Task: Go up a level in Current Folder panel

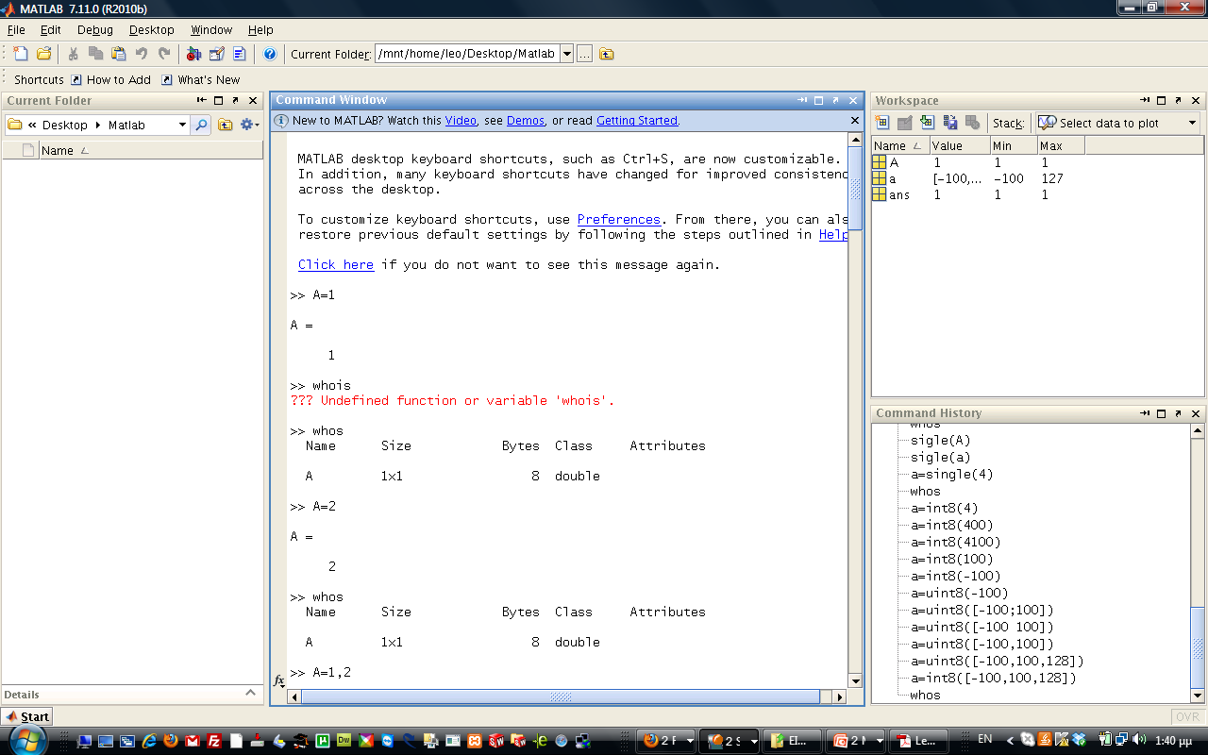Action: tap(225, 125)
